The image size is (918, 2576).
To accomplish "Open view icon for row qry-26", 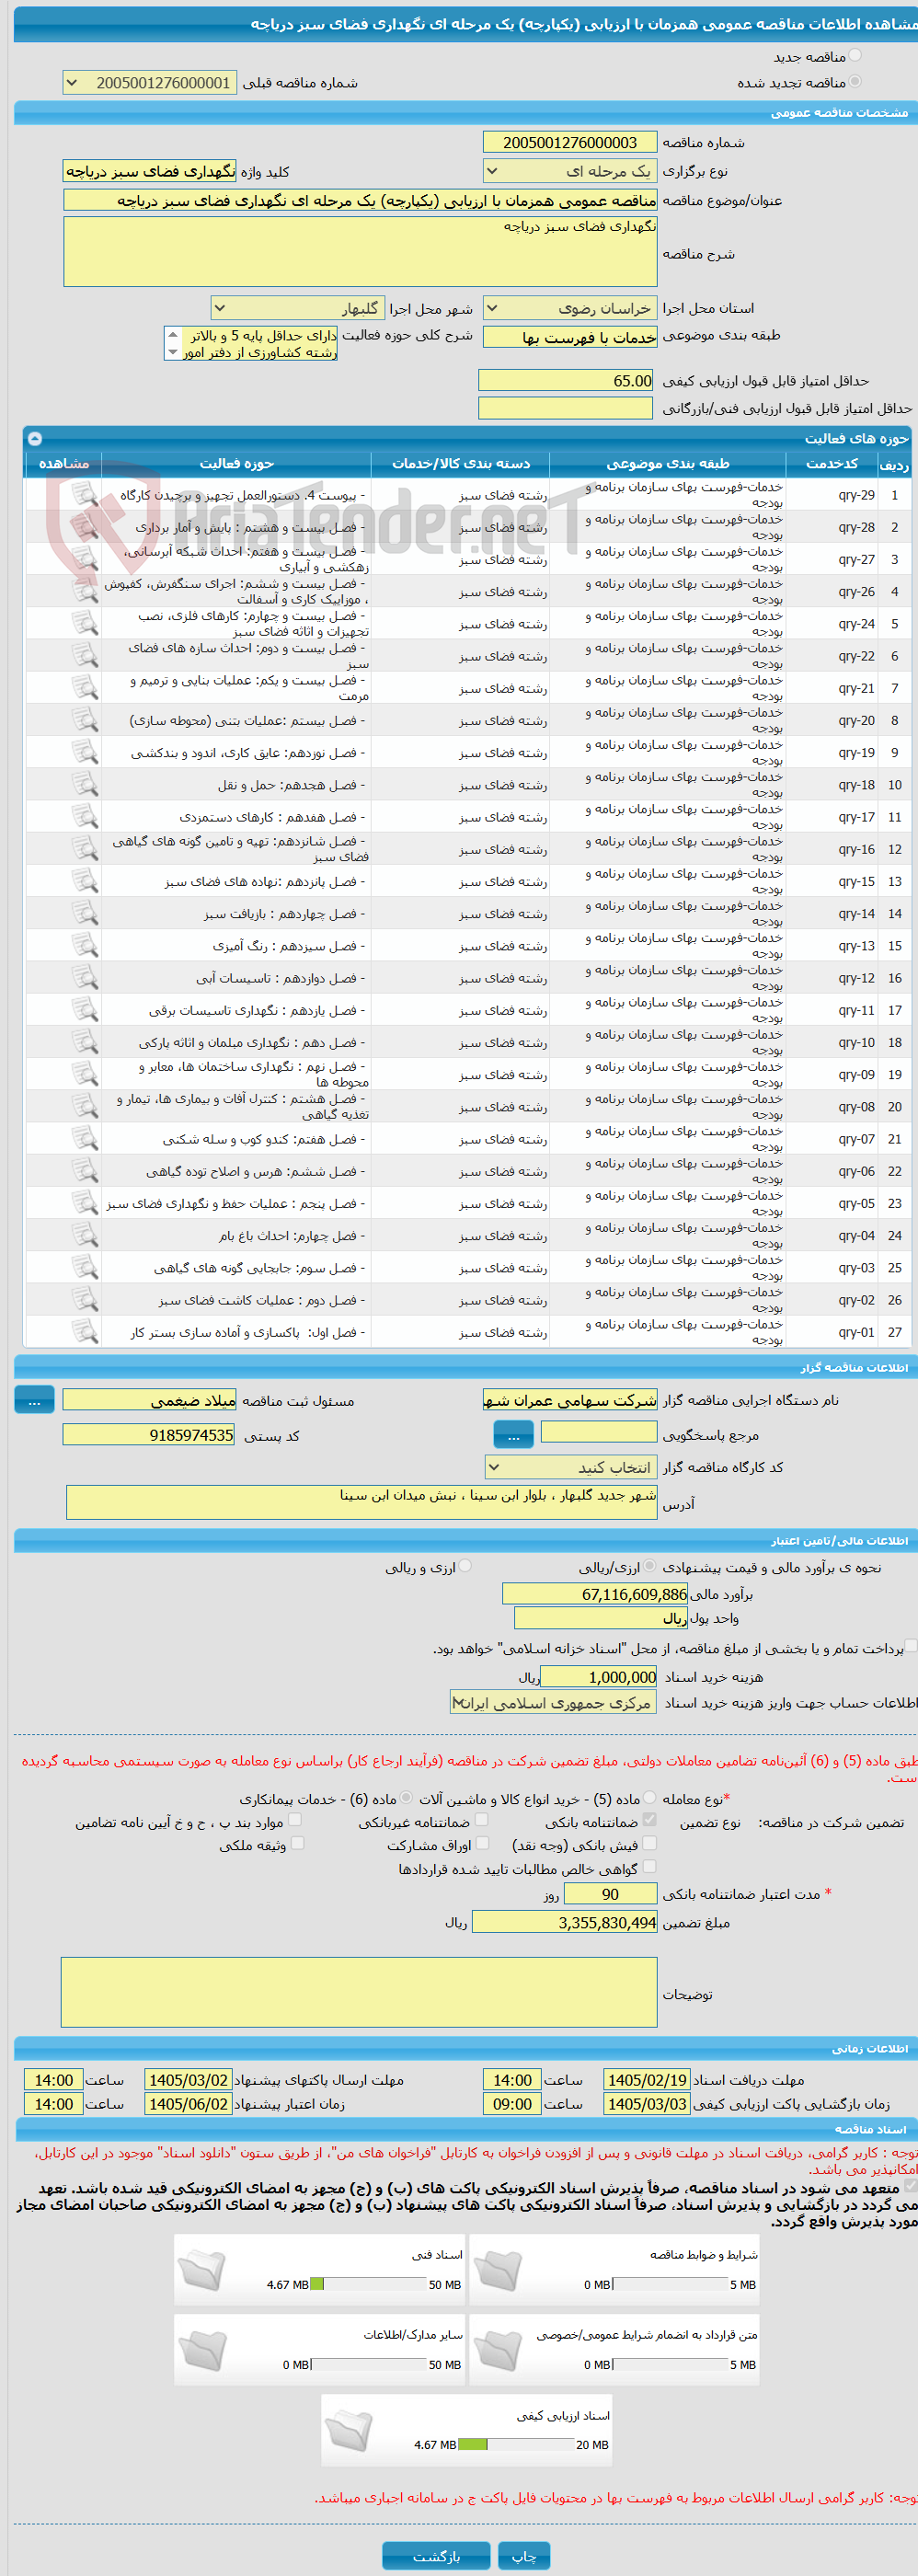I will [84, 591].
